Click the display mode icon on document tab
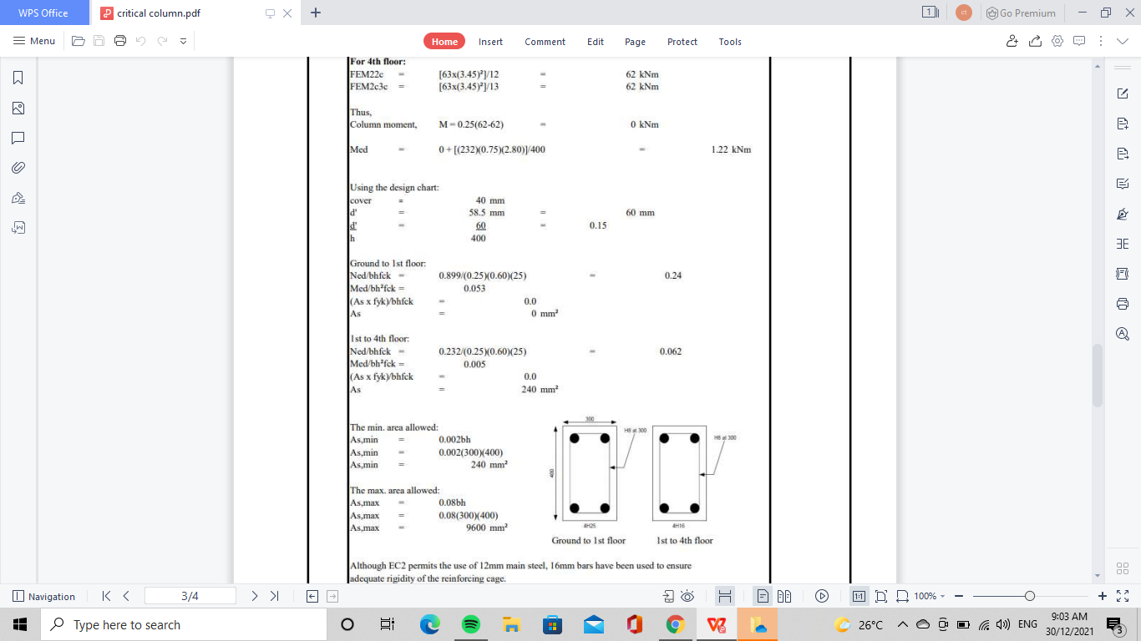This screenshot has height=641, width=1141. [270, 13]
